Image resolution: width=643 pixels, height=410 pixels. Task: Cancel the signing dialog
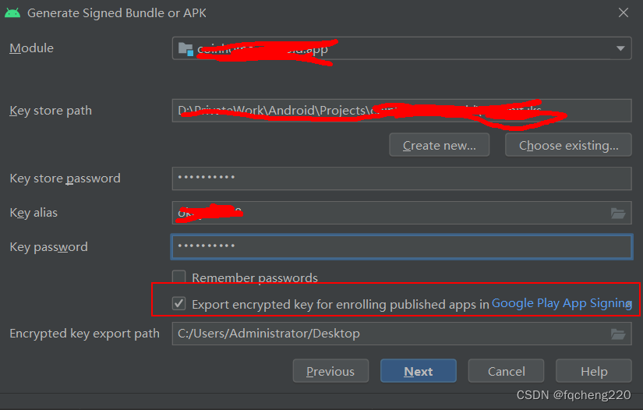pyautogui.click(x=507, y=371)
